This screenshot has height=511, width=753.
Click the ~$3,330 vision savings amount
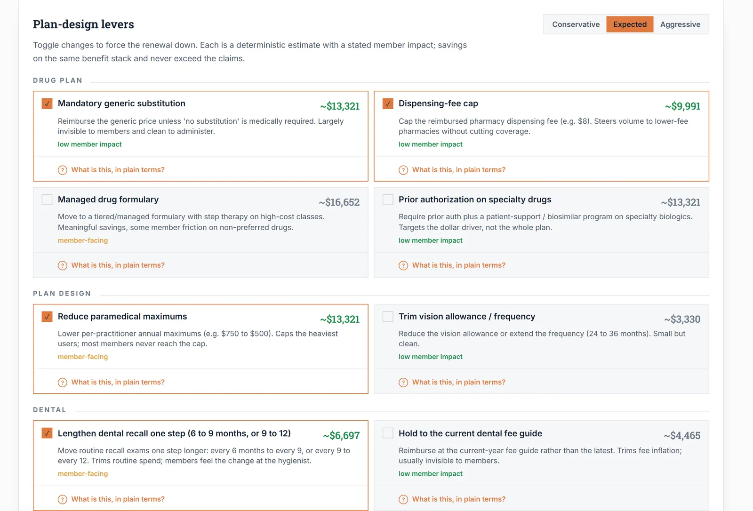point(682,319)
